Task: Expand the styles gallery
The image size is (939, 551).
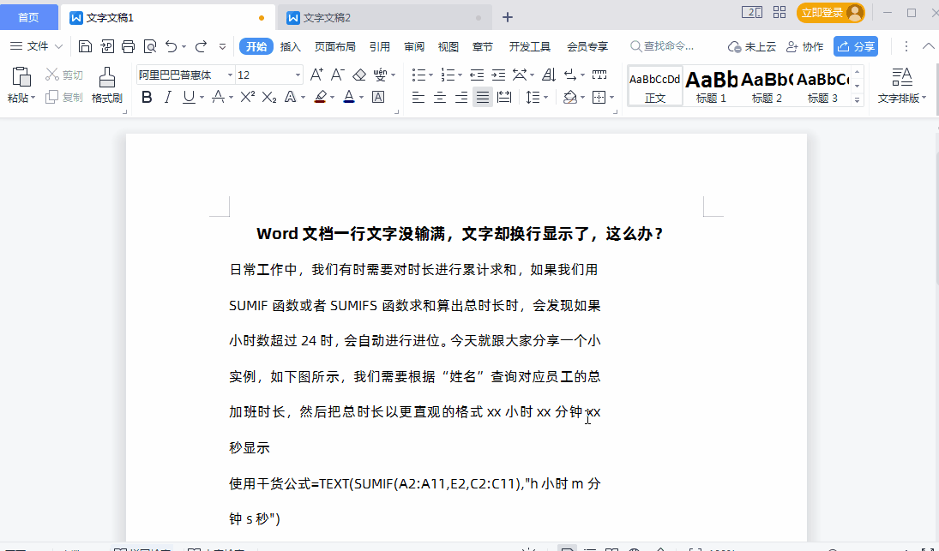Action: tap(858, 100)
